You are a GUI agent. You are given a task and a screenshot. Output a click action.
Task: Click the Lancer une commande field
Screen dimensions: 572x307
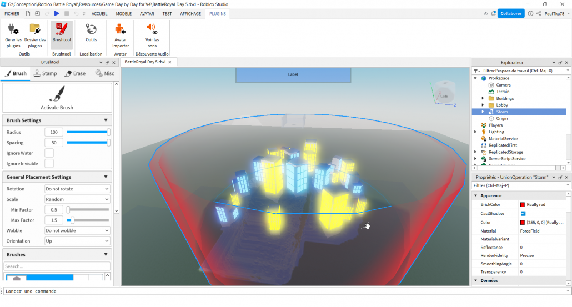coord(284,291)
